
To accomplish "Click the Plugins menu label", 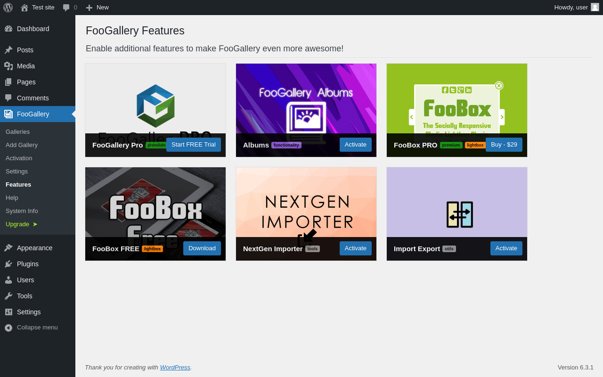I will point(28,264).
